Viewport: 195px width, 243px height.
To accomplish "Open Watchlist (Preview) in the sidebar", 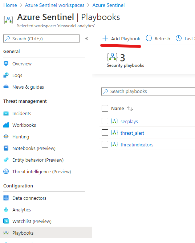I will 32,221.
